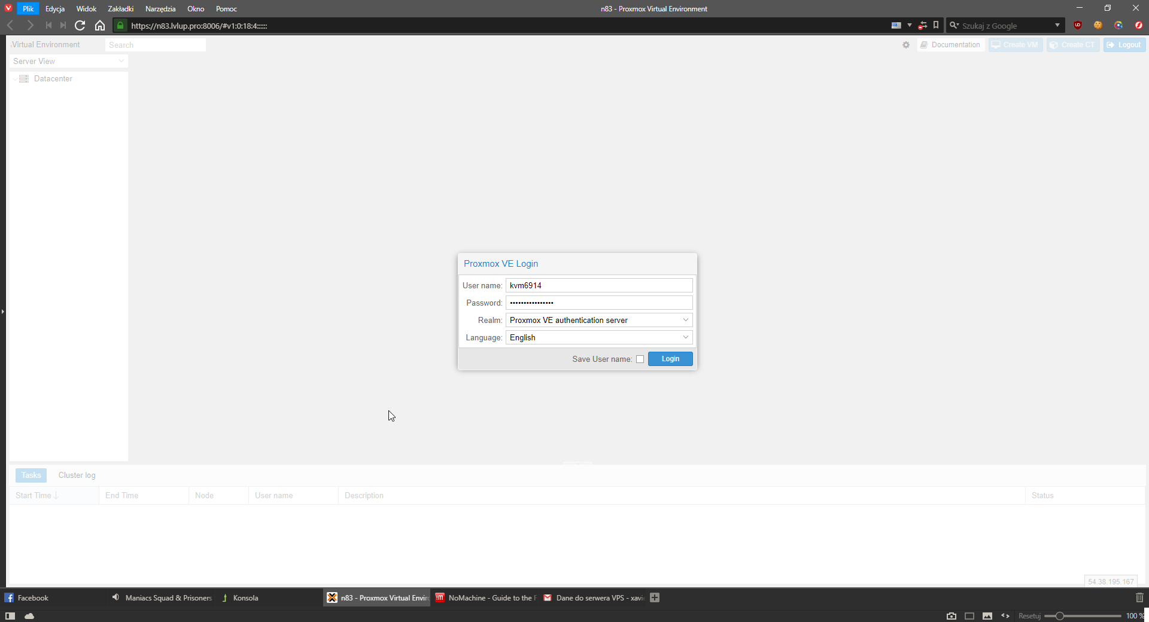The height and width of the screenshot is (622, 1149).
Task: Focus the User name field
Action: [x=598, y=286]
